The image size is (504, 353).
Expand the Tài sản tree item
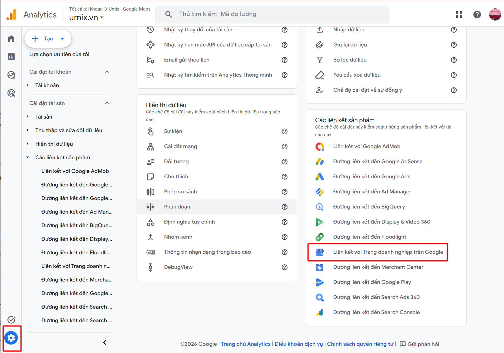27,117
